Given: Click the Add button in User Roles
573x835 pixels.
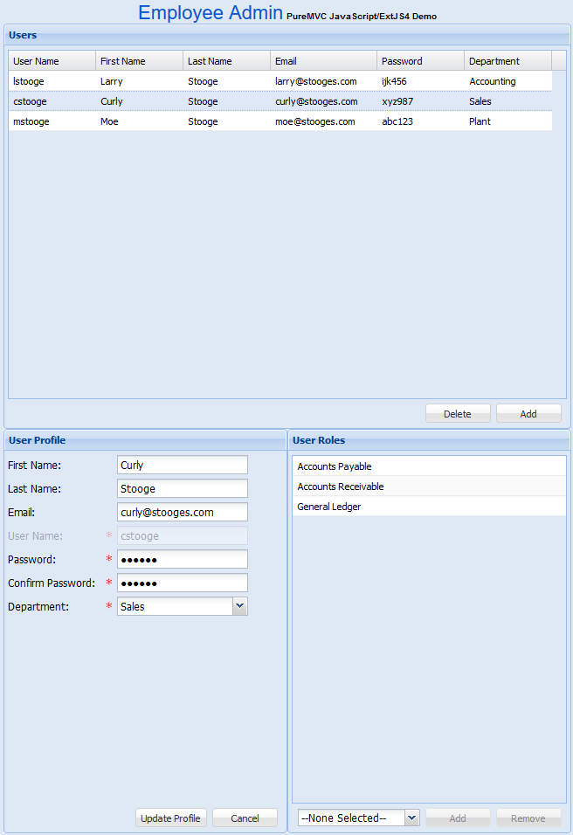Looking at the screenshot, I should (x=458, y=818).
